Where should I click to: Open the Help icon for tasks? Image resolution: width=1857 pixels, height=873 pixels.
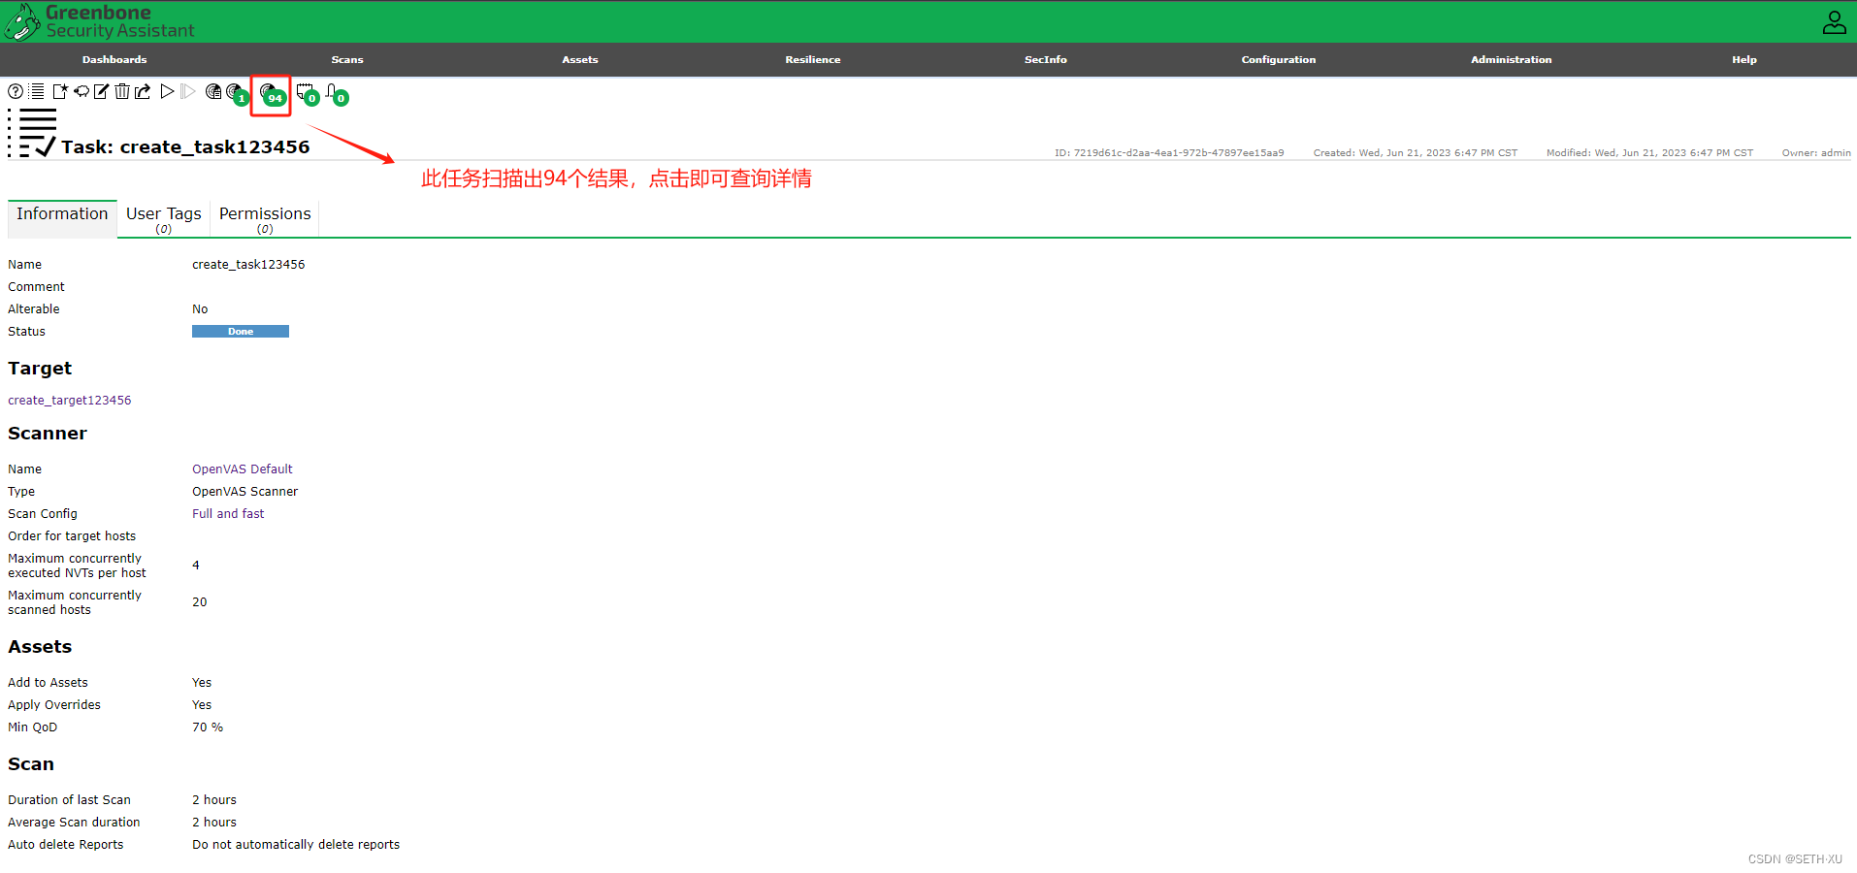15,91
